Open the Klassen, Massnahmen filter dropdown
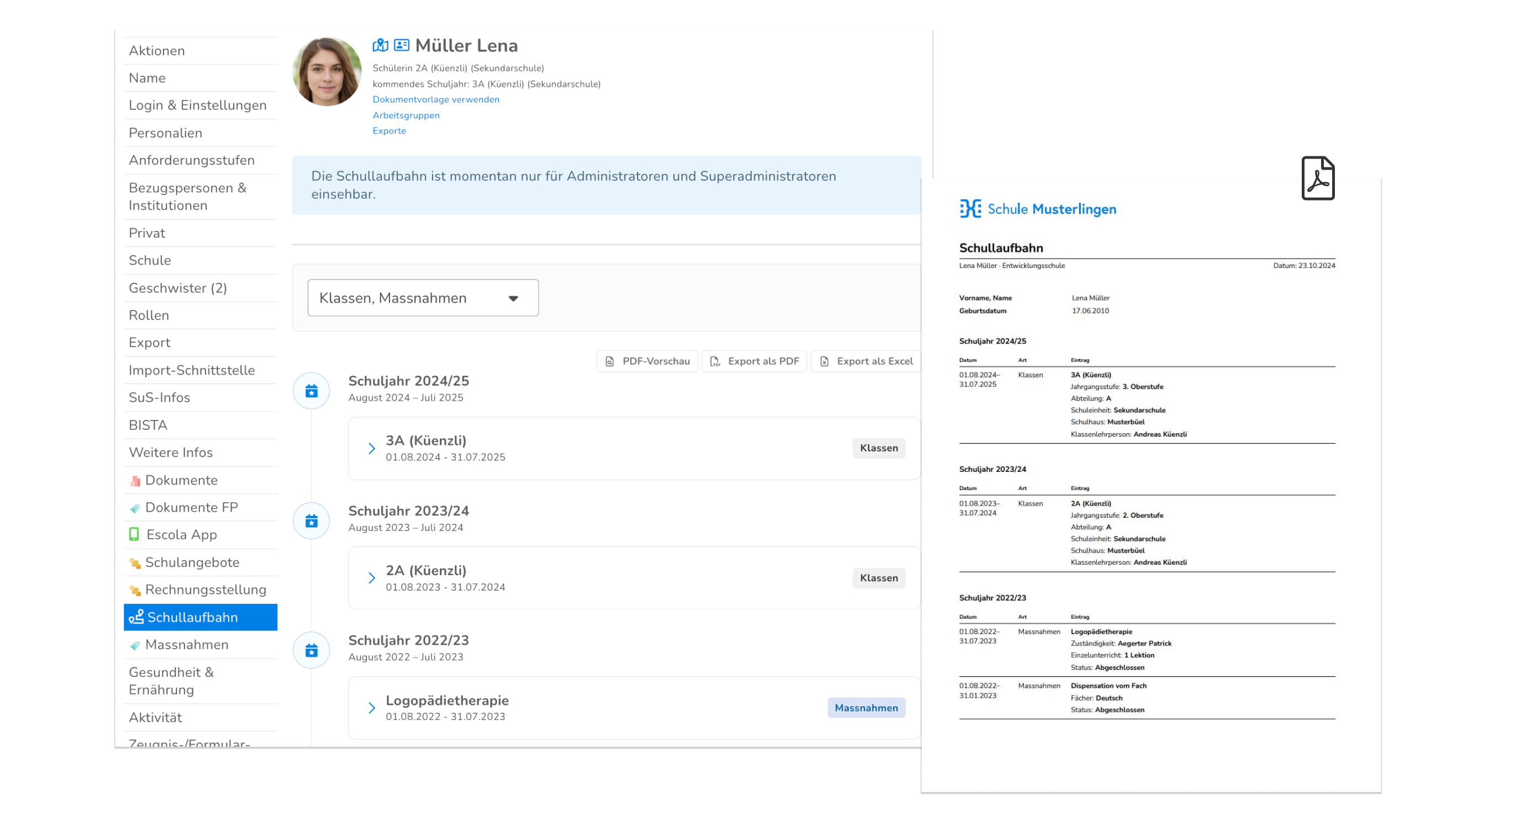Viewport: 1520px width, 831px height. point(423,297)
